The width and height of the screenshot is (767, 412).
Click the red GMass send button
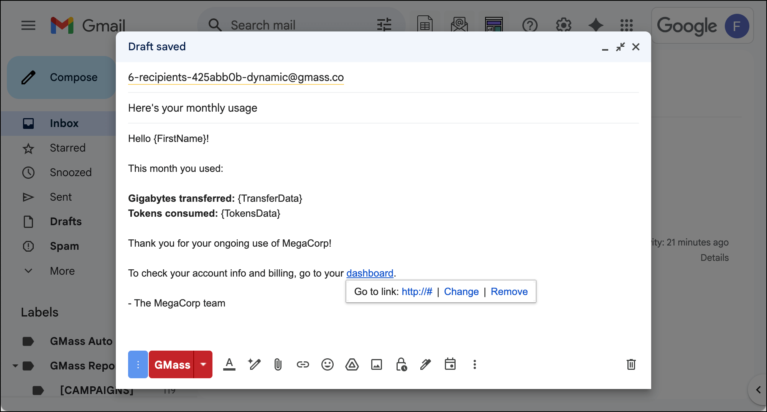[x=172, y=364]
